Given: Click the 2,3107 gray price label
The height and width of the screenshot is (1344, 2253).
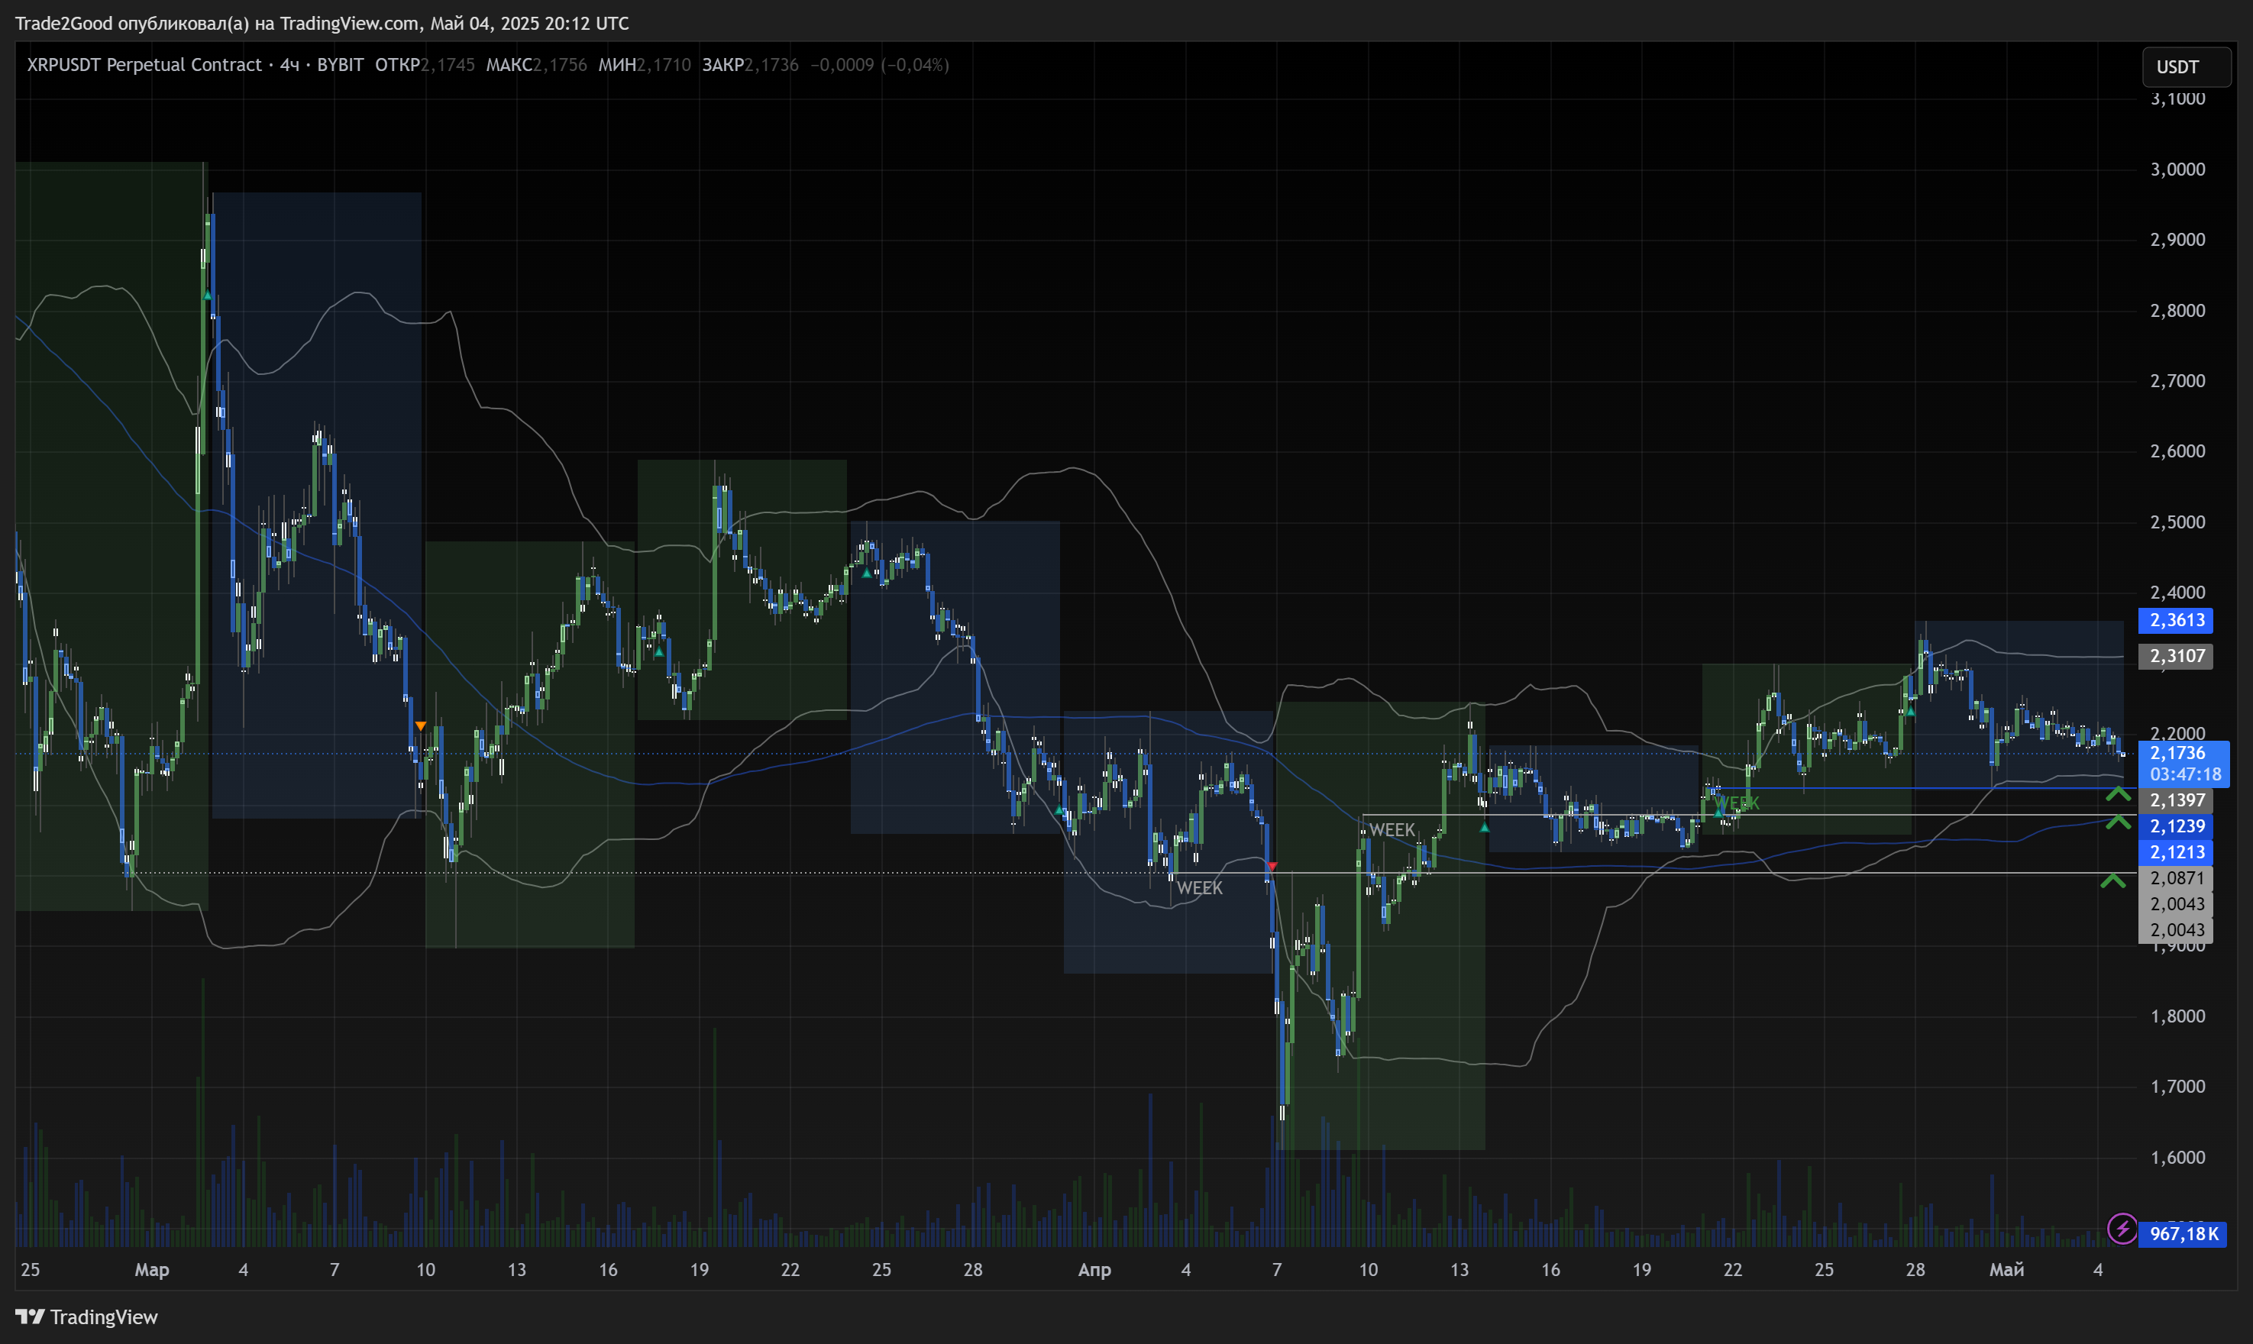Looking at the screenshot, I should 2176,656.
